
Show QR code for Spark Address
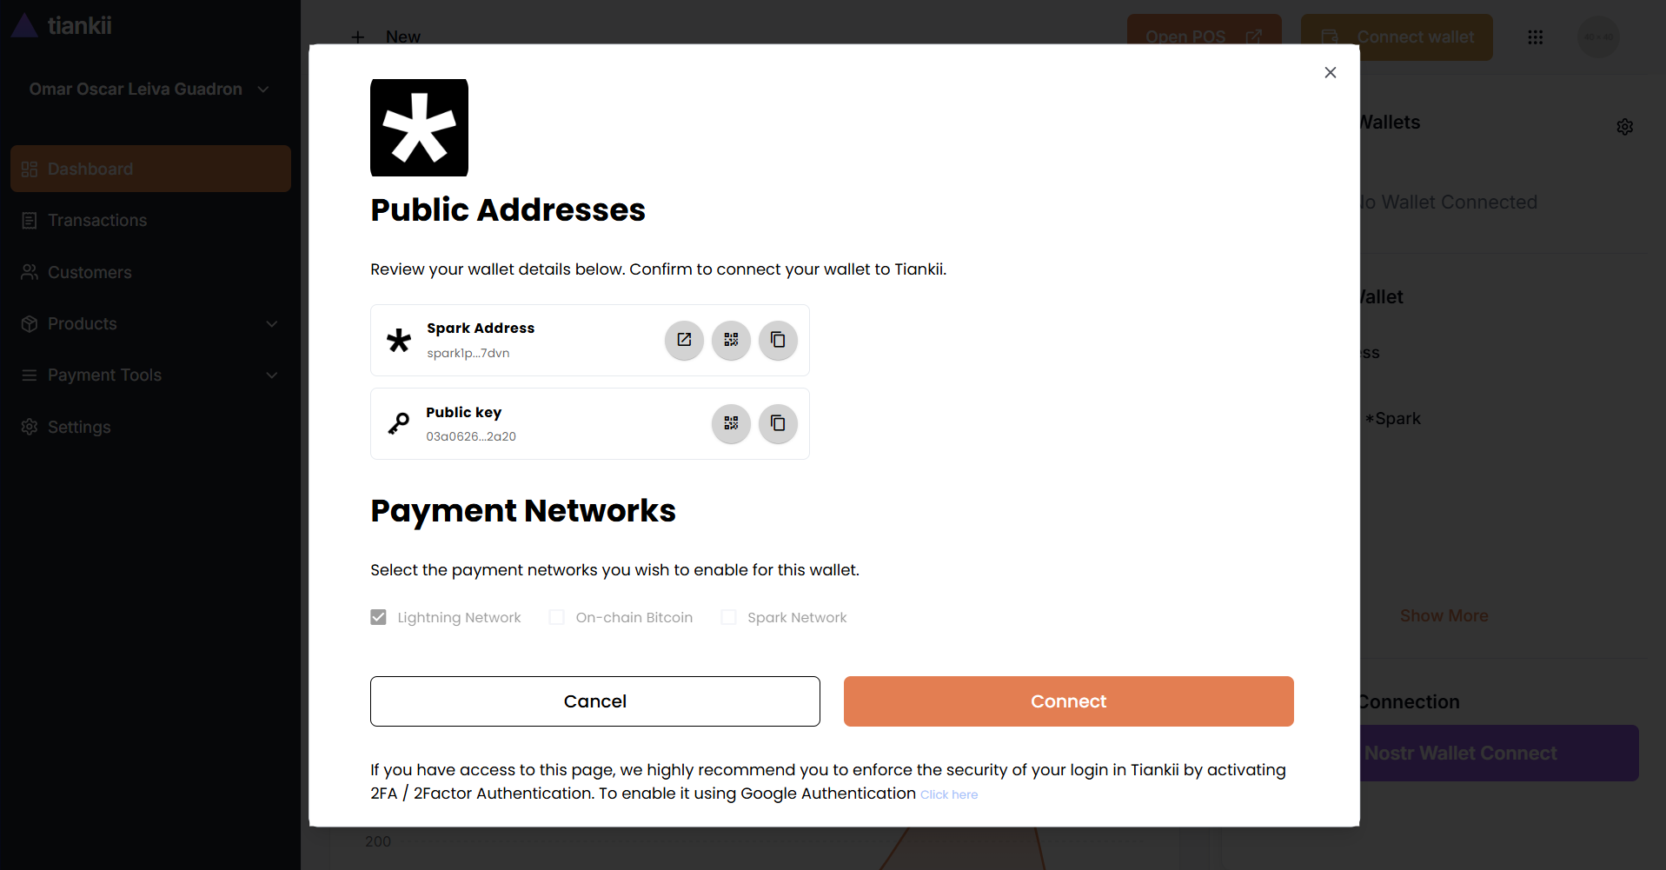click(x=731, y=340)
